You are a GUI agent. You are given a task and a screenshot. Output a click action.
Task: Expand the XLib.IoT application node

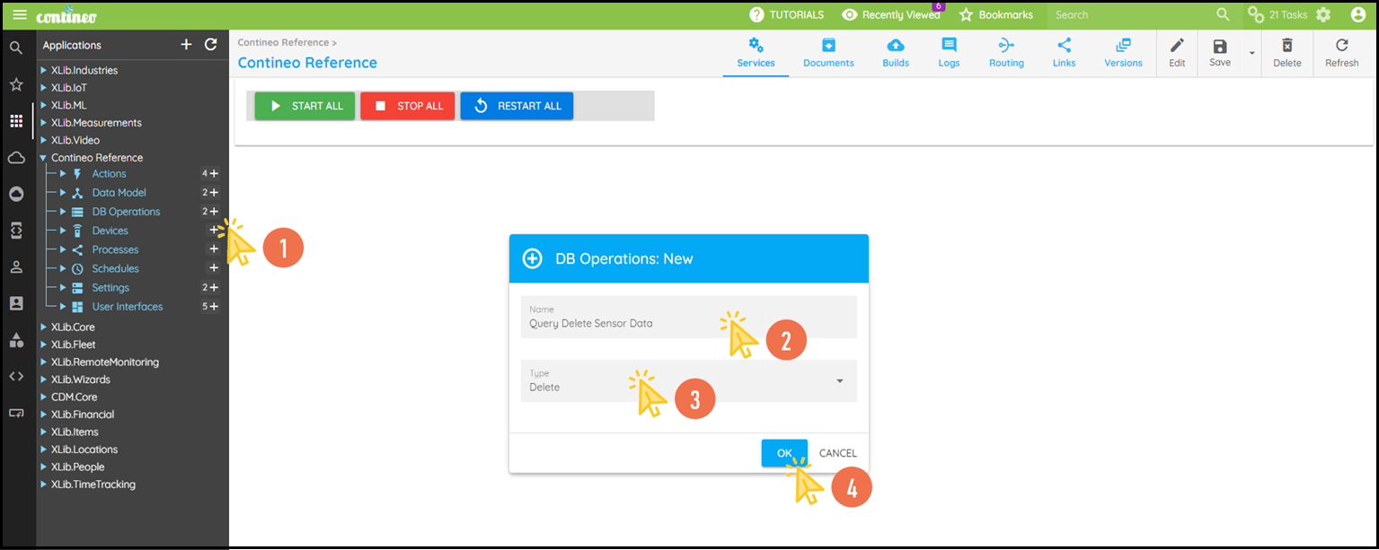(42, 88)
